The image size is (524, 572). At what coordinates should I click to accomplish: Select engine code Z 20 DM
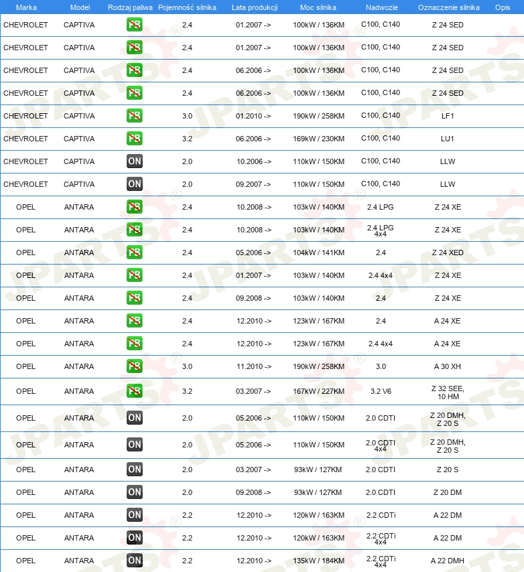448,492
